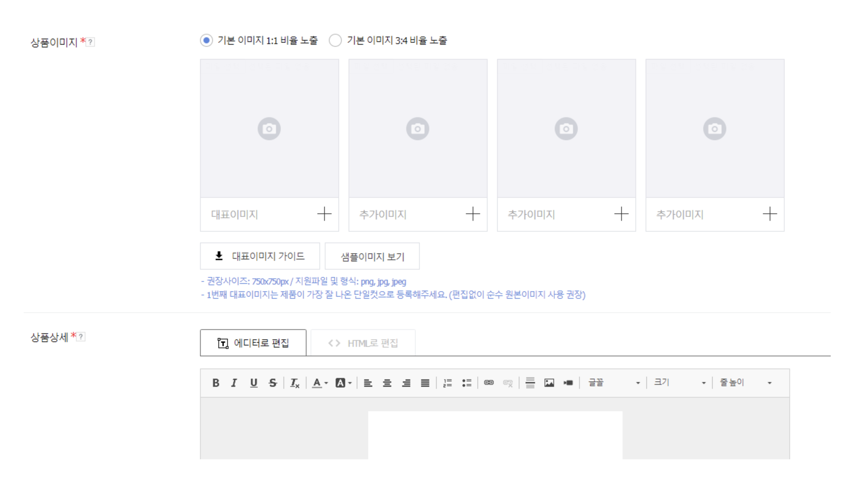
Task: Apply italic formatting in the editor
Action: point(234,383)
